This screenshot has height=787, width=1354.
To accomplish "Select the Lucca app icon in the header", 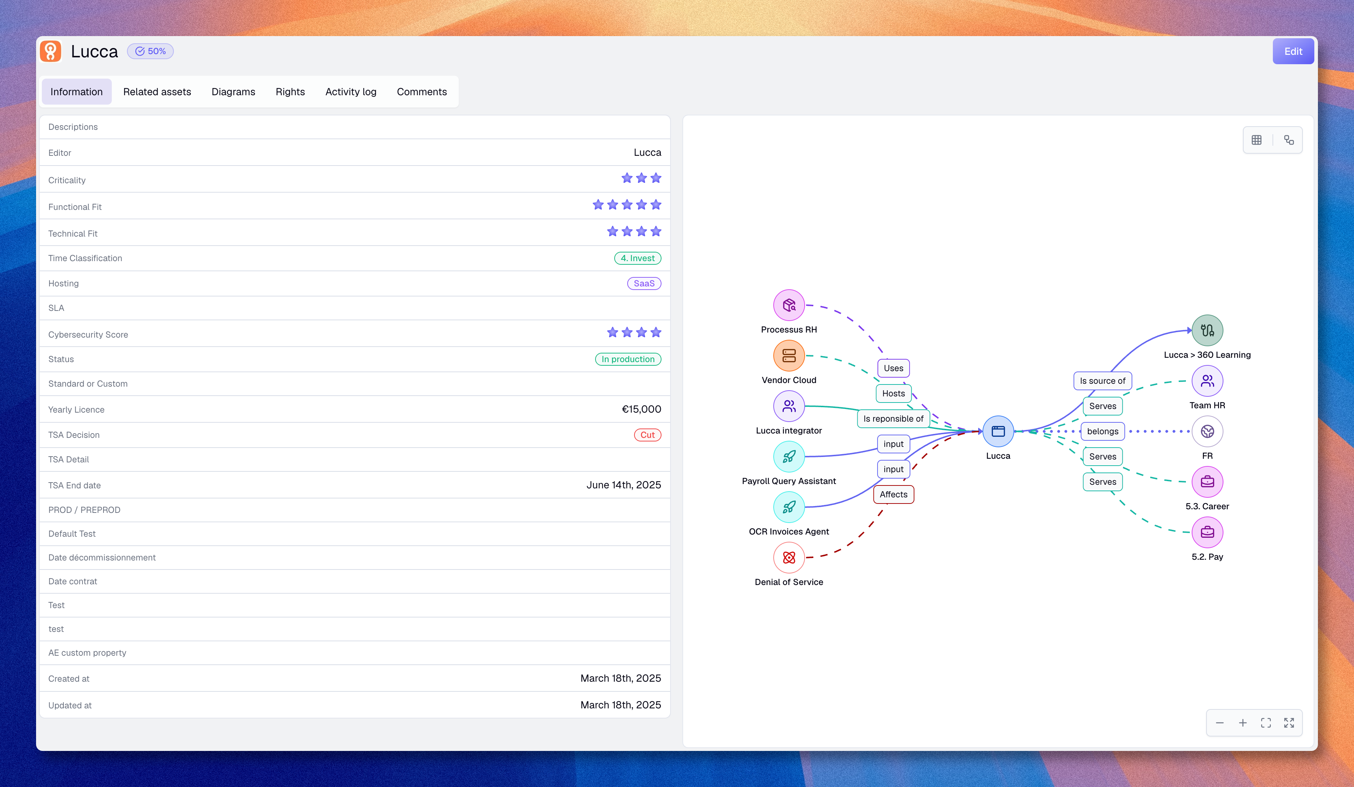I will (51, 51).
